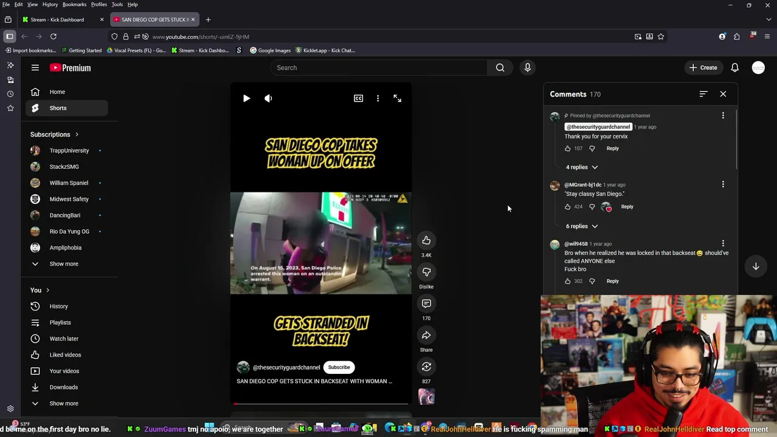This screenshot has height=437, width=777.
Task: Open the Create button
Action: click(x=703, y=68)
